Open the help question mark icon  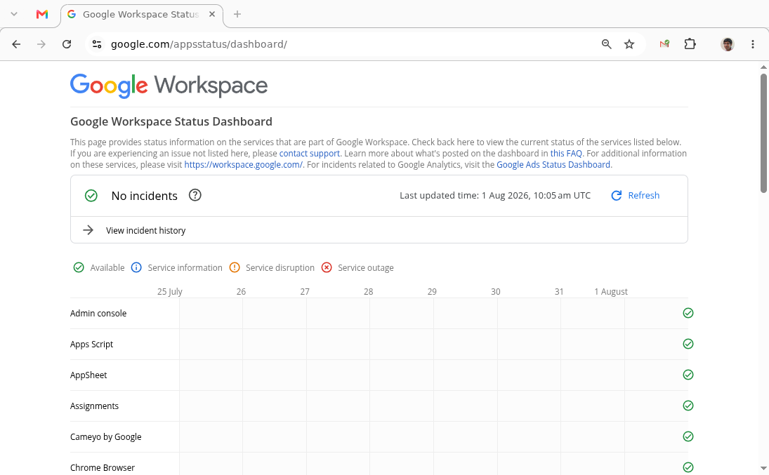coord(195,195)
